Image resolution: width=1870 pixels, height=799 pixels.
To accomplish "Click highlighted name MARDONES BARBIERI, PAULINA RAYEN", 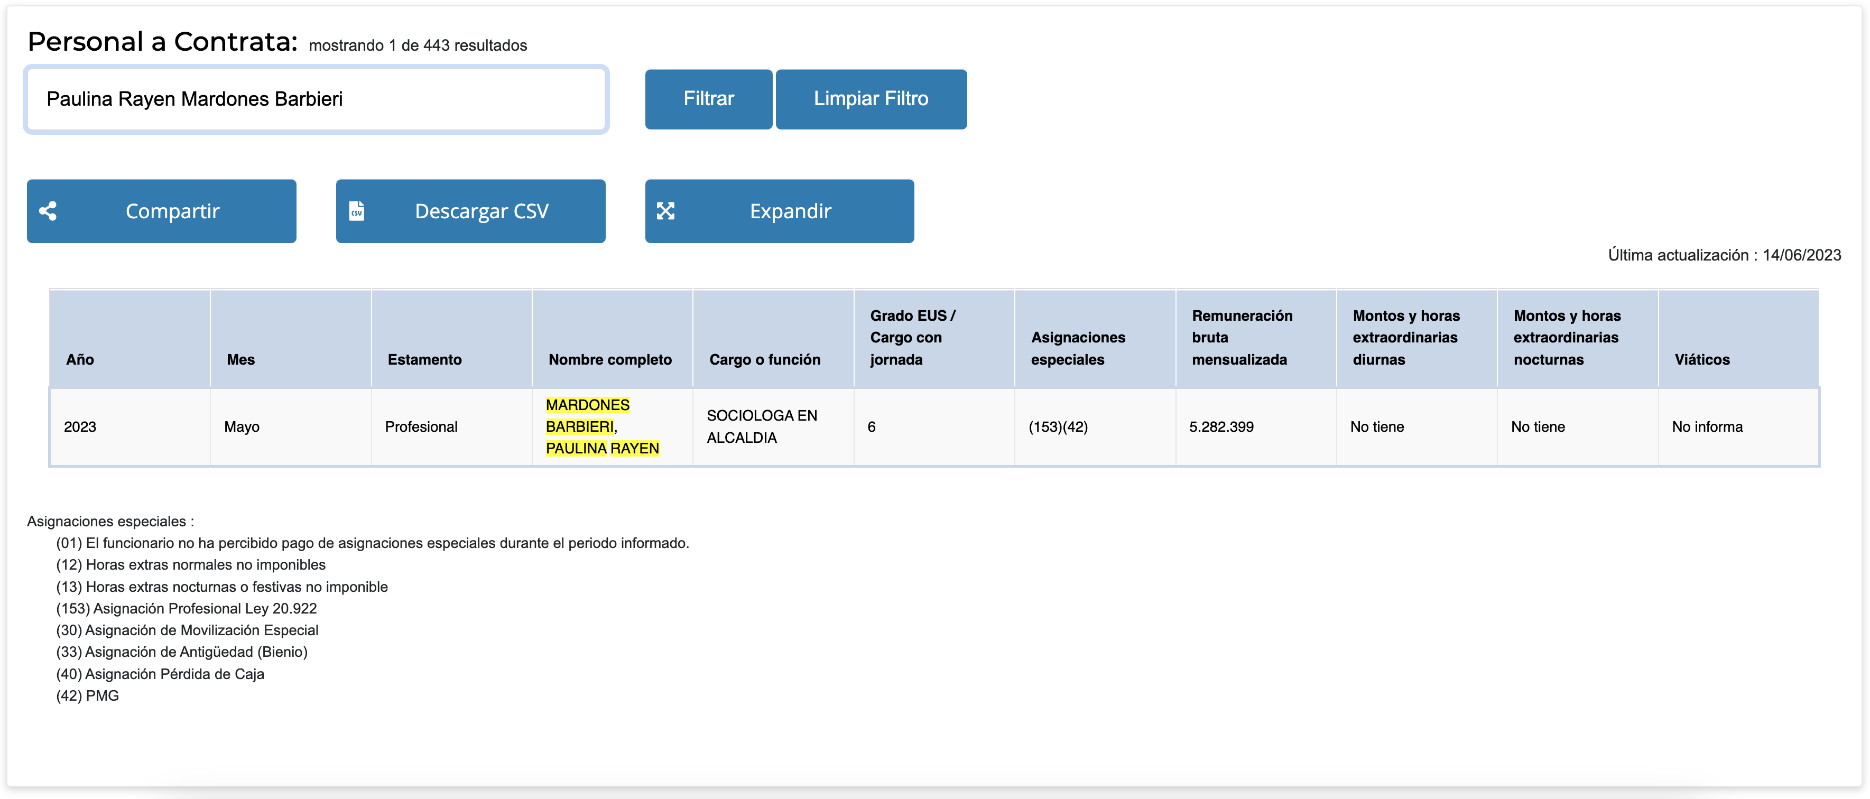I will tap(603, 426).
